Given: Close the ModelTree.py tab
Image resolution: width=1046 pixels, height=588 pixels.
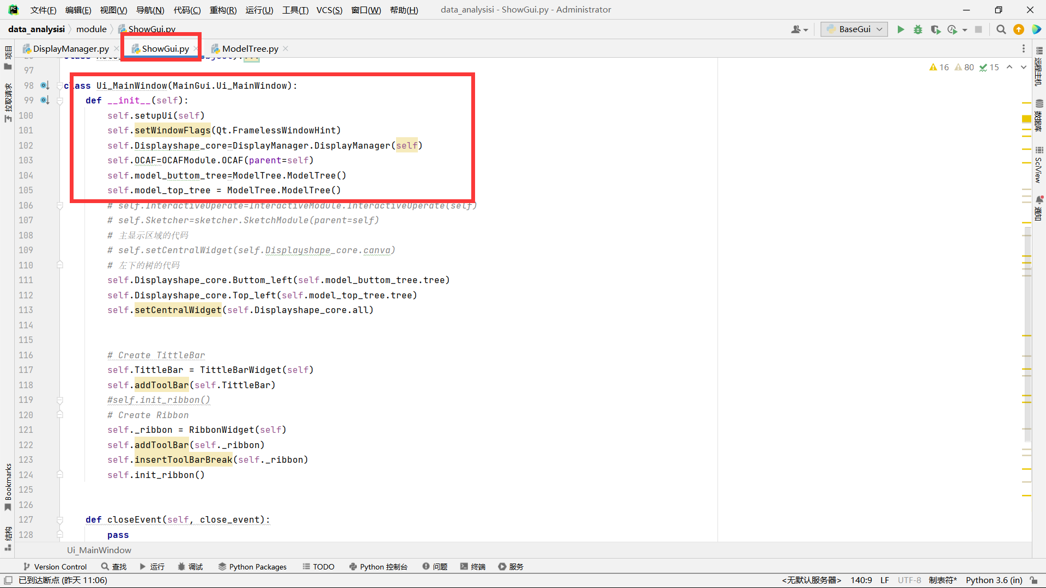Looking at the screenshot, I should [285, 49].
